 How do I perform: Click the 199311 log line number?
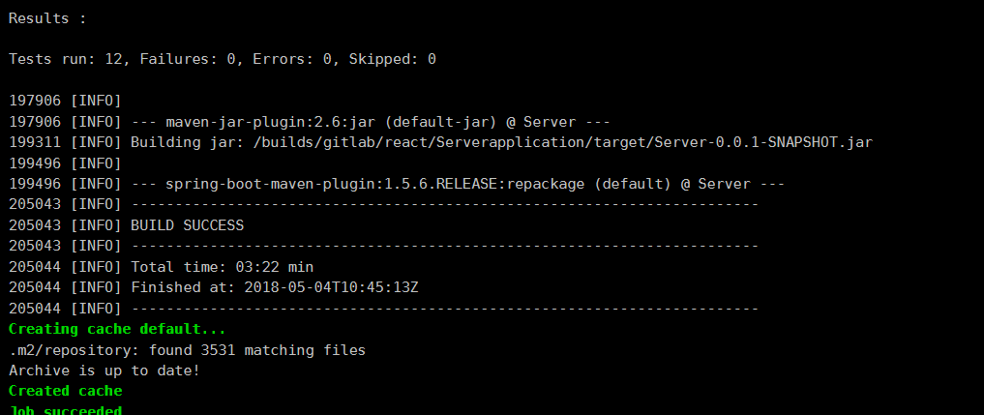[x=35, y=142]
